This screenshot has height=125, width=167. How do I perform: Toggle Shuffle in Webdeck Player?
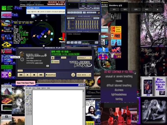click(x=51, y=75)
